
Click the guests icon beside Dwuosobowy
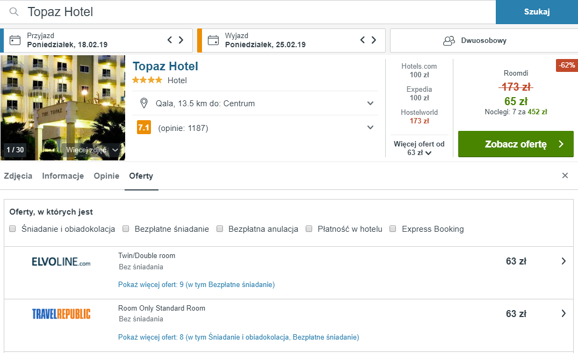[x=449, y=40]
